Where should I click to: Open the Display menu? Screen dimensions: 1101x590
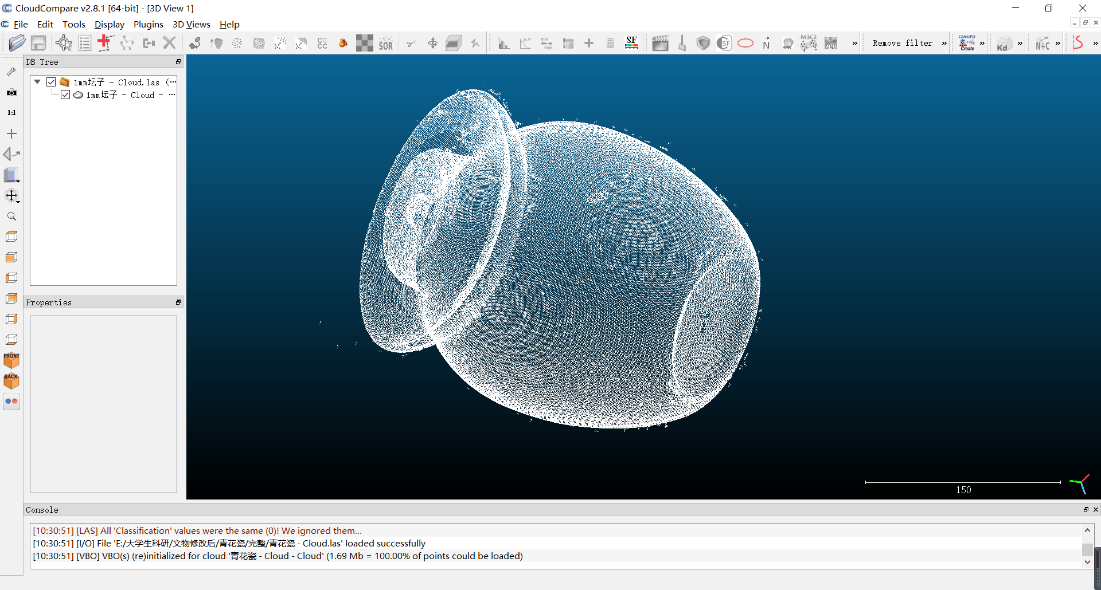(109, 24)
